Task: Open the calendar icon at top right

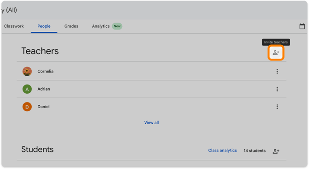Action: pyautogui.click(x=302, y=26)
